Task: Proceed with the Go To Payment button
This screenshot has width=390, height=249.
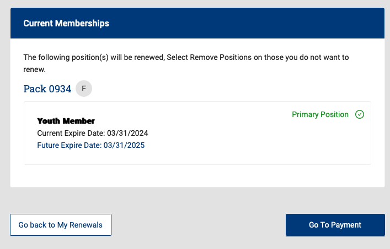Action: (x=335, y=225)
